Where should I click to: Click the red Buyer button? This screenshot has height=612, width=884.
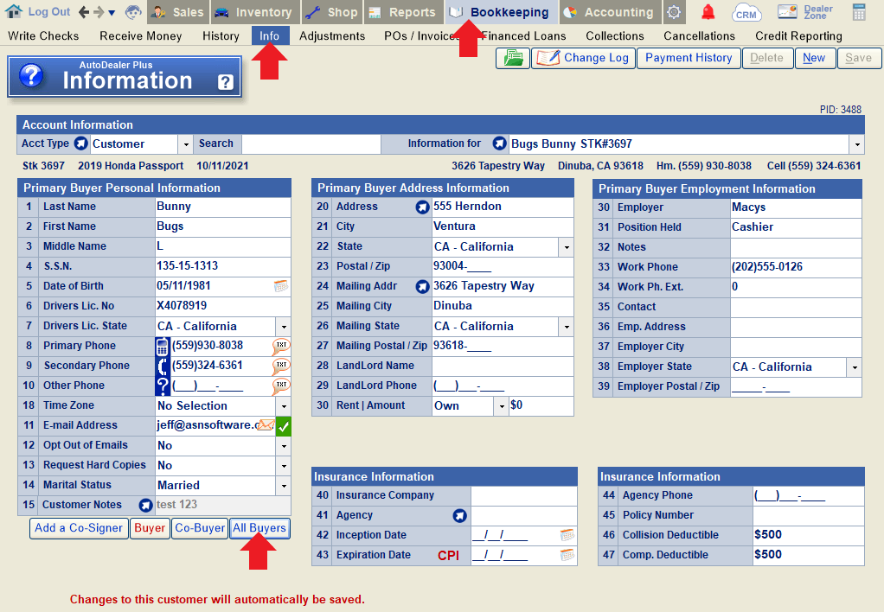point(150,529)
